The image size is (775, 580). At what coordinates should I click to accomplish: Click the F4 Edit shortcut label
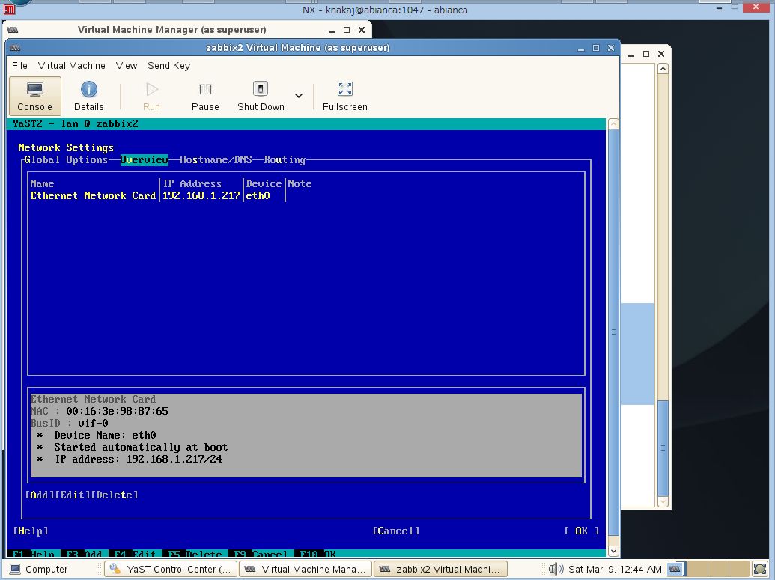pos(133,553)
